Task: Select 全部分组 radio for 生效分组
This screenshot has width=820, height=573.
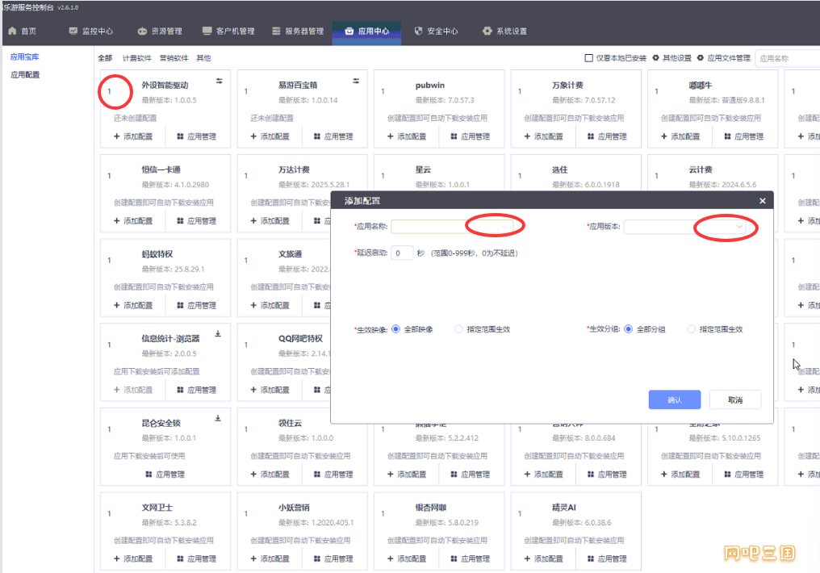Action: [629, 328]
